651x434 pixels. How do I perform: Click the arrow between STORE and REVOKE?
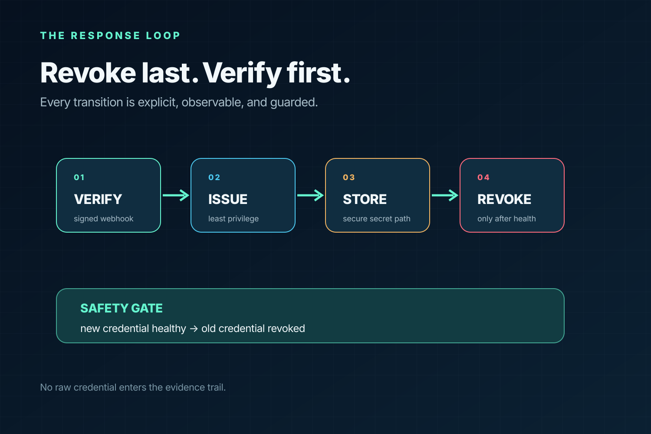pos(445,195)
